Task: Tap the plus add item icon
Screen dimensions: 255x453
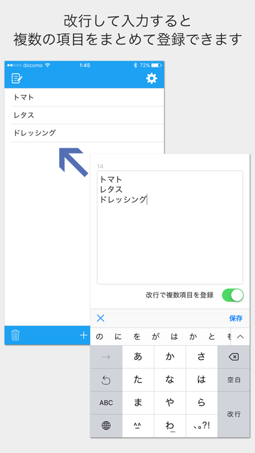Action: click(83, 335)
